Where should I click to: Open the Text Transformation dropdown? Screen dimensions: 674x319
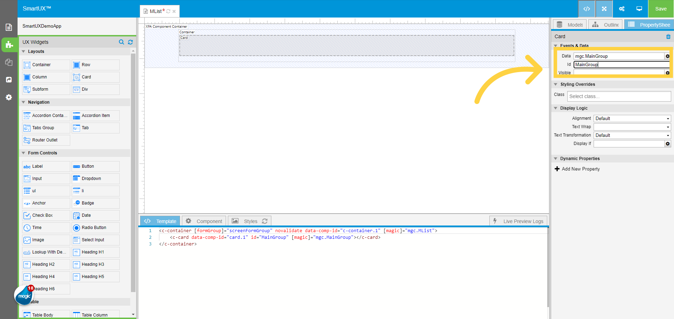pyautogui.click(x=632, y=136)
